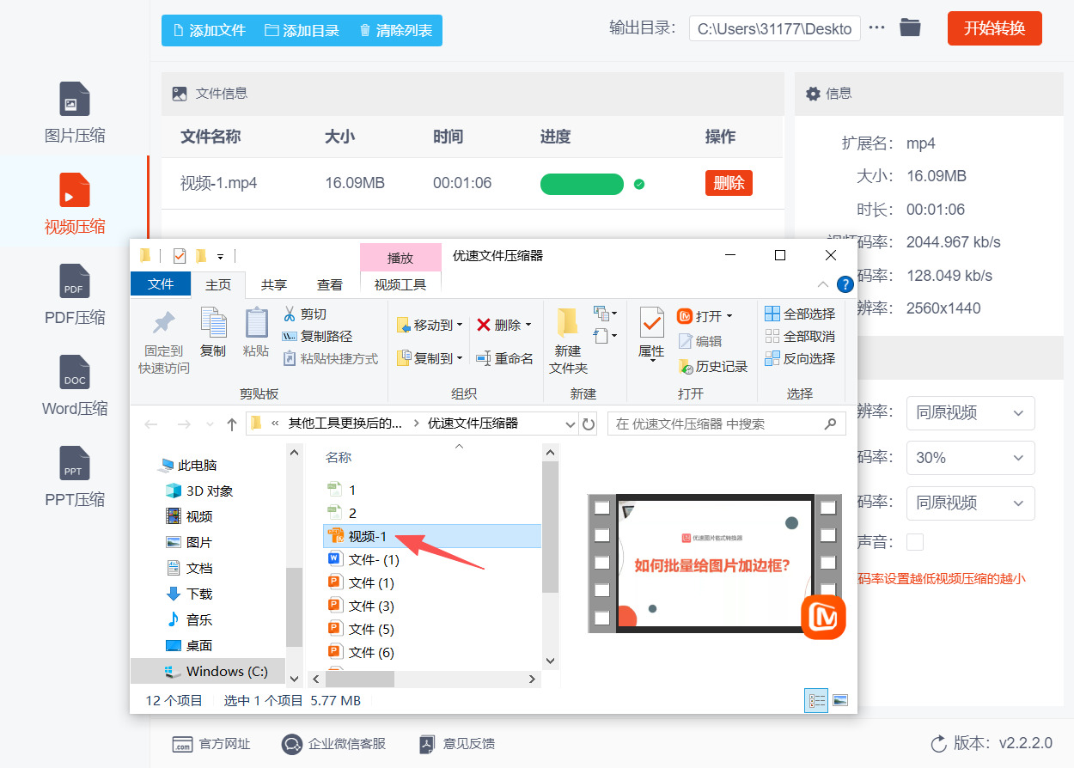The image size is (1074, 768).
Task: Select the 视频压缩 video compression tool
Action: point(75,204)
